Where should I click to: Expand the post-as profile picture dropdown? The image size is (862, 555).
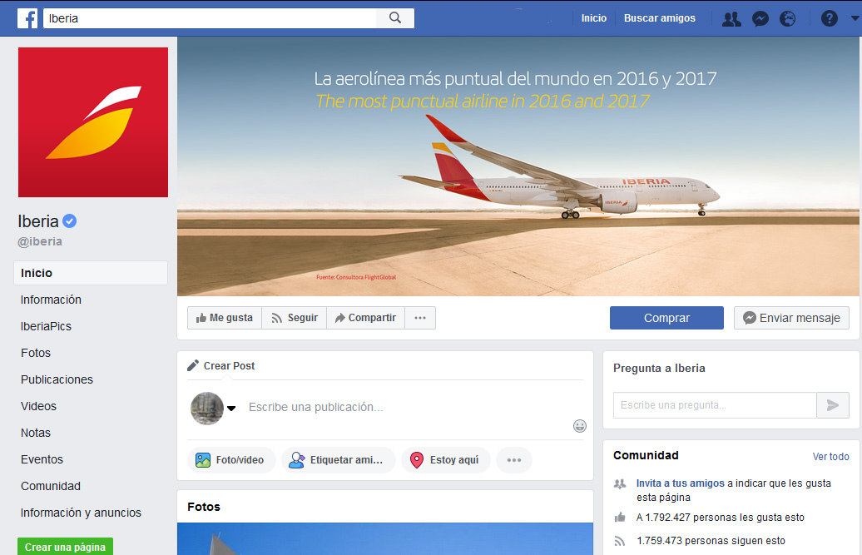[x=231, y=408]
